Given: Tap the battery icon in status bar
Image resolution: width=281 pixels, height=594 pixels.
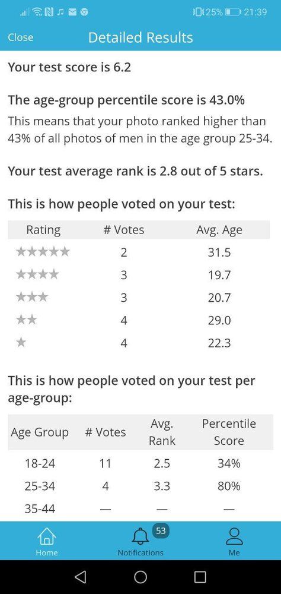Looking at the screenshot, I should point(233,12).
